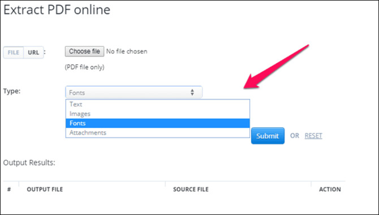The width and height of the screenshot is (379, 215).
Task: Click the # column header
Action: click(x=9, y=189)
